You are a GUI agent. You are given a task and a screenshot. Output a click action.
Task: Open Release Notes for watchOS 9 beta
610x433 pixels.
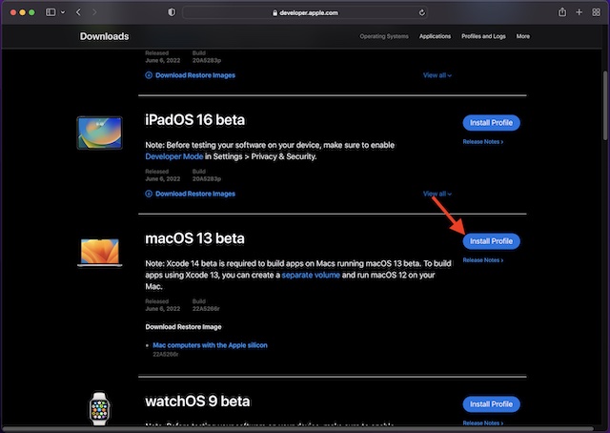(x=483, y=423)
